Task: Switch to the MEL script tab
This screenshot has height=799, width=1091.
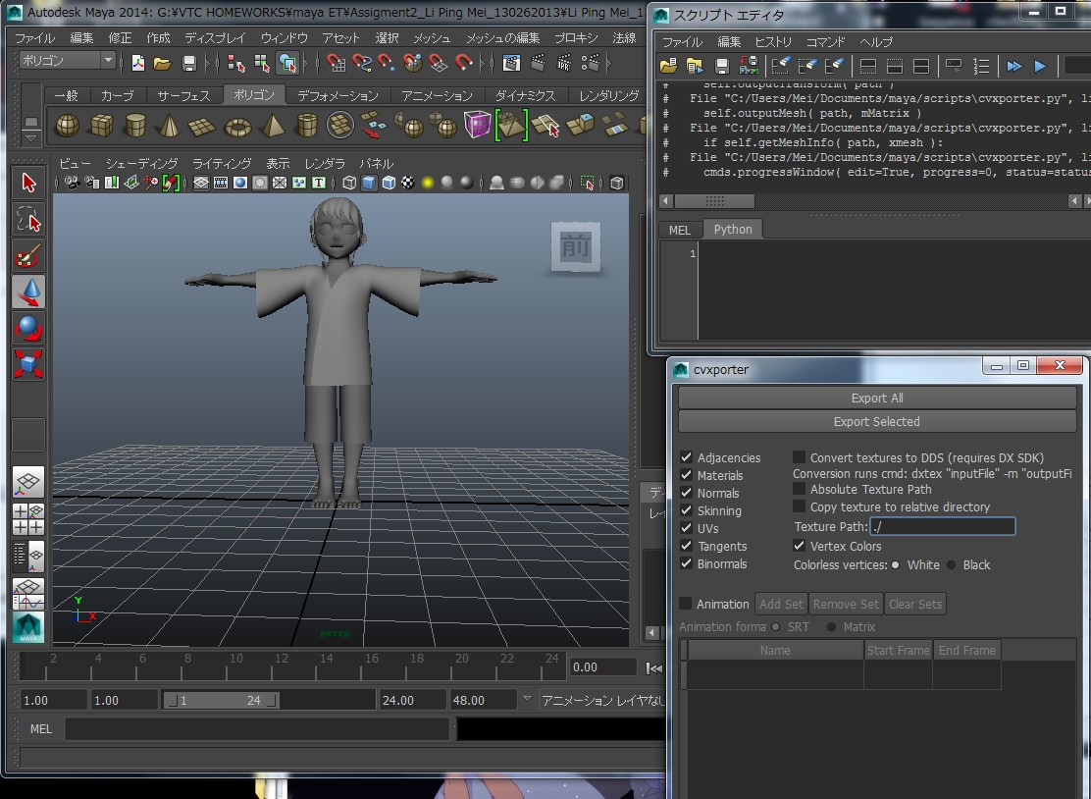Action: click(x=680, y=230)
